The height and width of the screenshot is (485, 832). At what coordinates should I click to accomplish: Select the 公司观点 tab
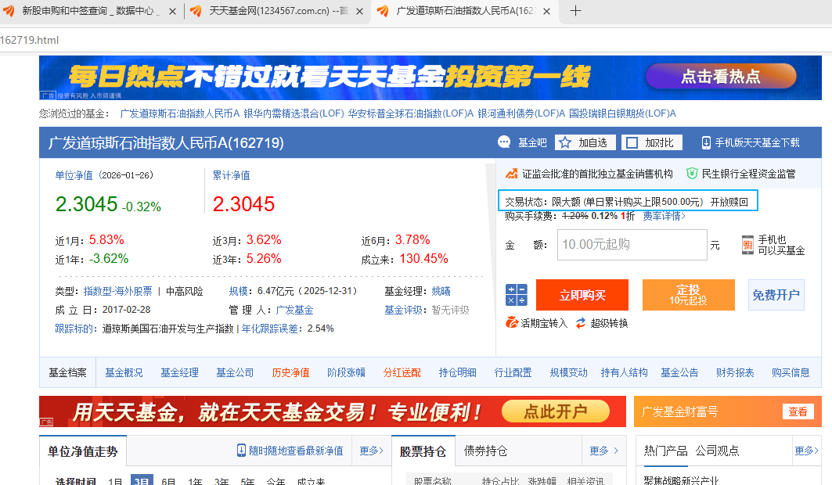(718, 451)
